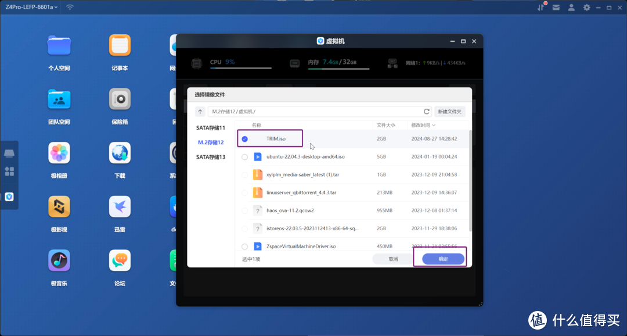Switch to SATA存储11 storage

coord(210,127)
